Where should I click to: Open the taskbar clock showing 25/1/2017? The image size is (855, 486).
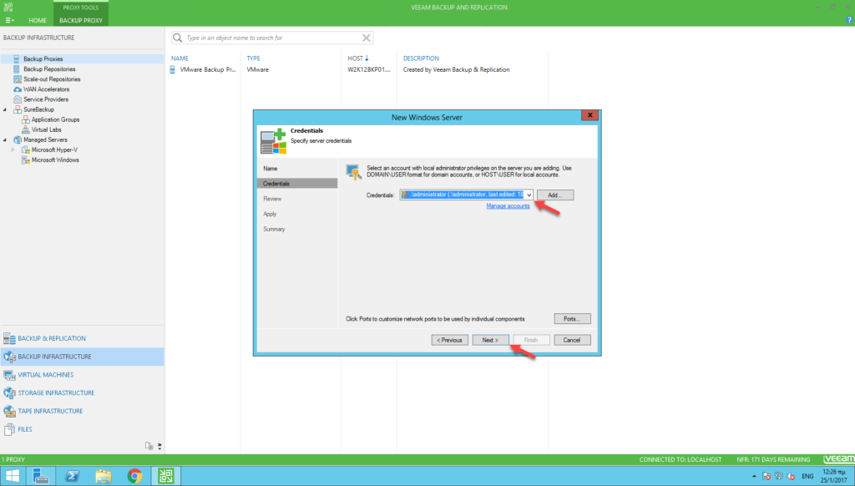click(834, 476)
